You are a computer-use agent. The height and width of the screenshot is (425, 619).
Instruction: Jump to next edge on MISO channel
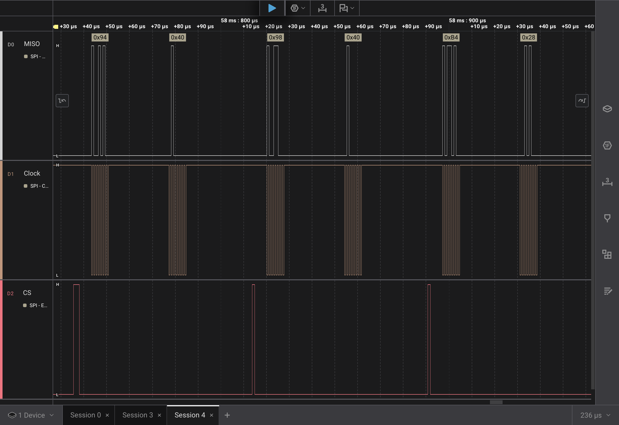point(582,101)
